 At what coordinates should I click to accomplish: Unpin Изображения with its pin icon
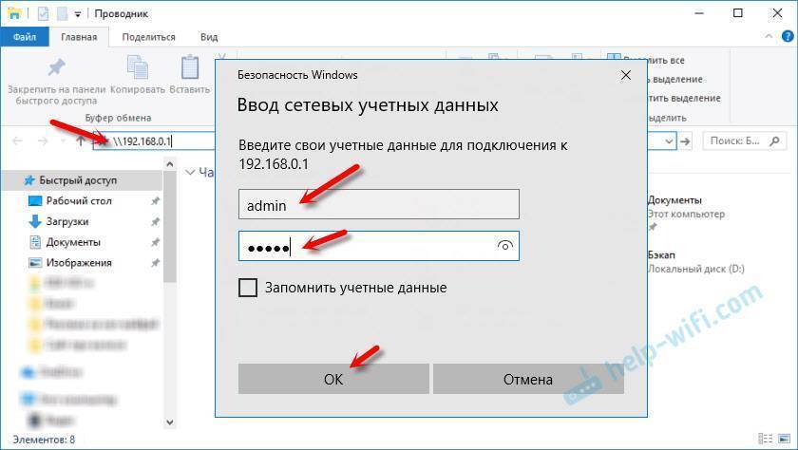(155, 263)
